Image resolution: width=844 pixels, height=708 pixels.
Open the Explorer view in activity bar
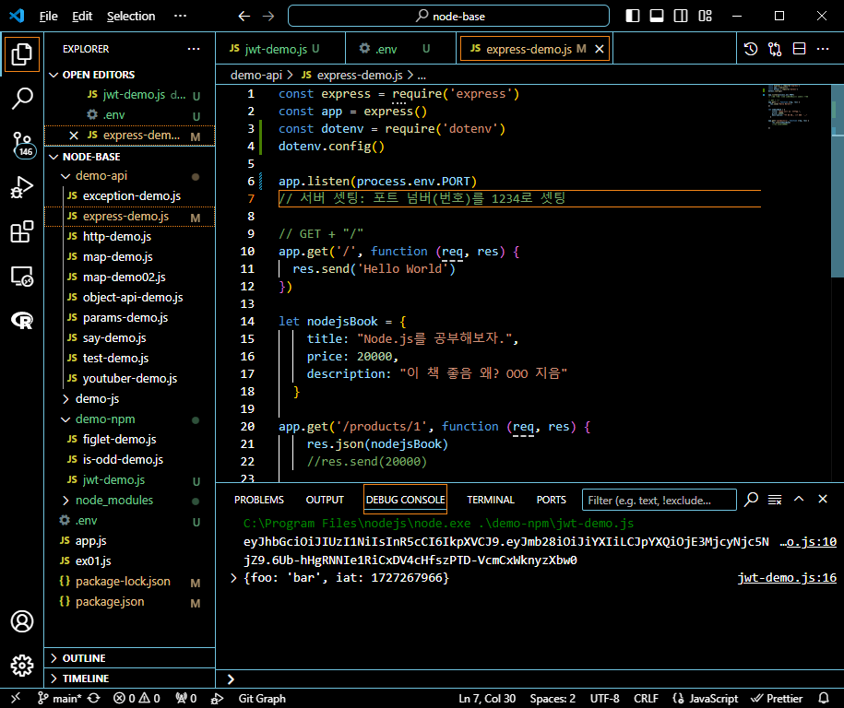22,54
